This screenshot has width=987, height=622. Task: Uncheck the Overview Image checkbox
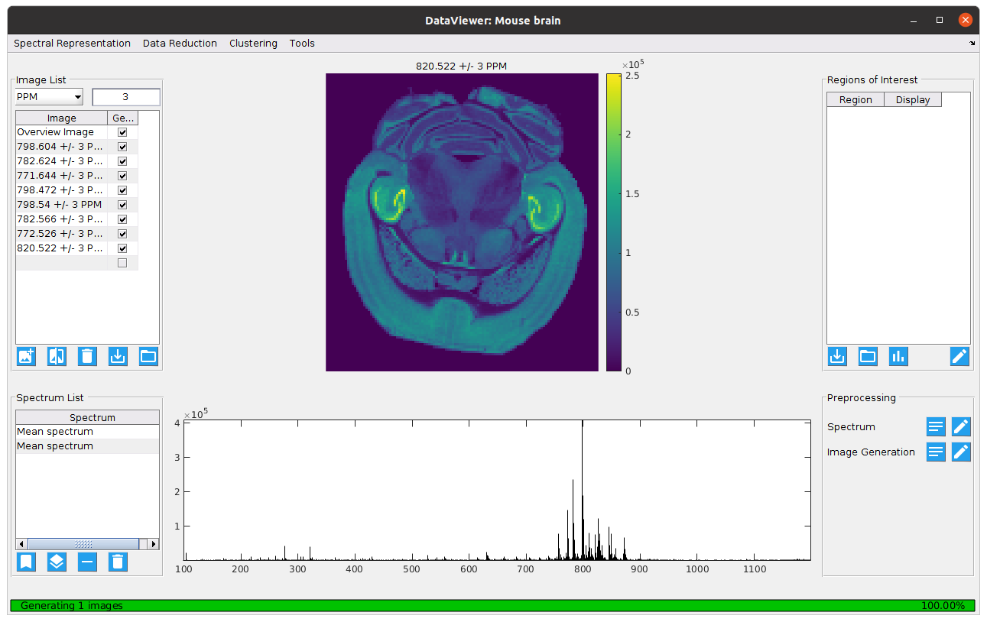122,132
